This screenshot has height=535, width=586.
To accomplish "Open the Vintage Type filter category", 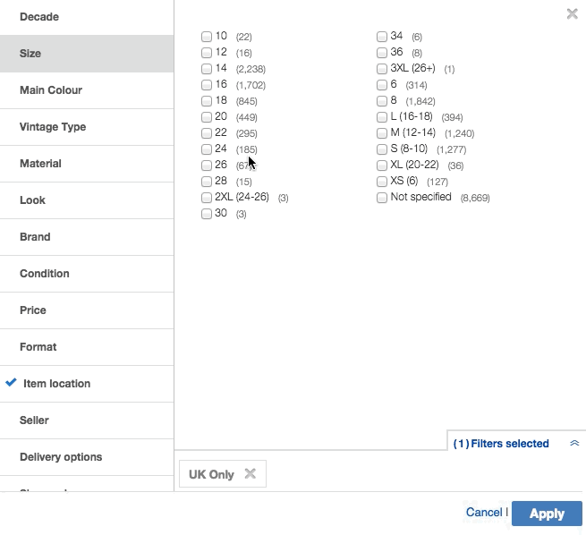I will point(87,127).
